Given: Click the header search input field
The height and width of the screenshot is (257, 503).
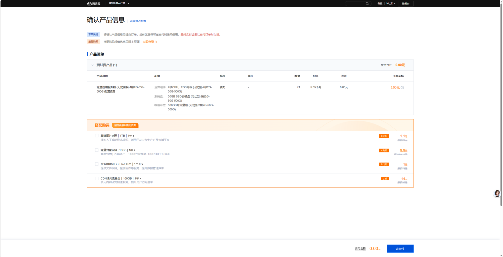Looking at the screenshot, I should [355, 3].
